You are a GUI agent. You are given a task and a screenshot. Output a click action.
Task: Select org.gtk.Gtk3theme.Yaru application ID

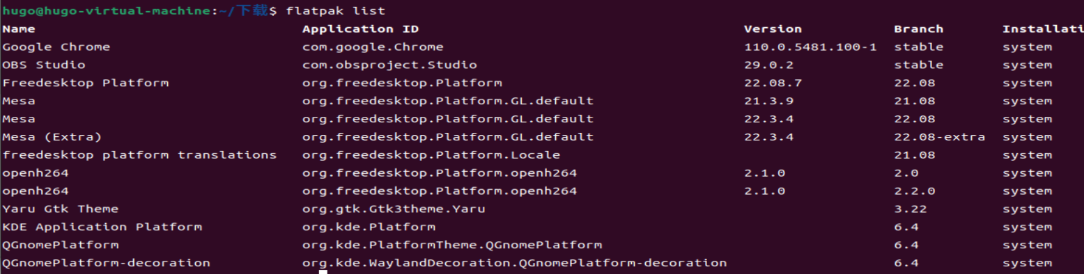pyautogui.click(x=394, y=209)
